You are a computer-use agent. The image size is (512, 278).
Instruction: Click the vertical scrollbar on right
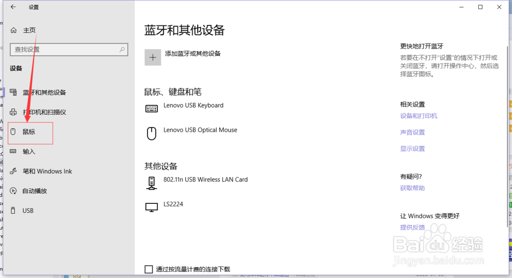tap(507, 136)
